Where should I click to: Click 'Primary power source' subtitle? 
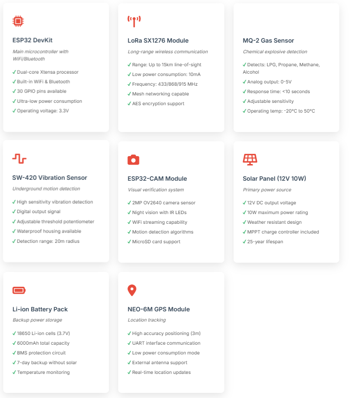(x=267, y=190)
